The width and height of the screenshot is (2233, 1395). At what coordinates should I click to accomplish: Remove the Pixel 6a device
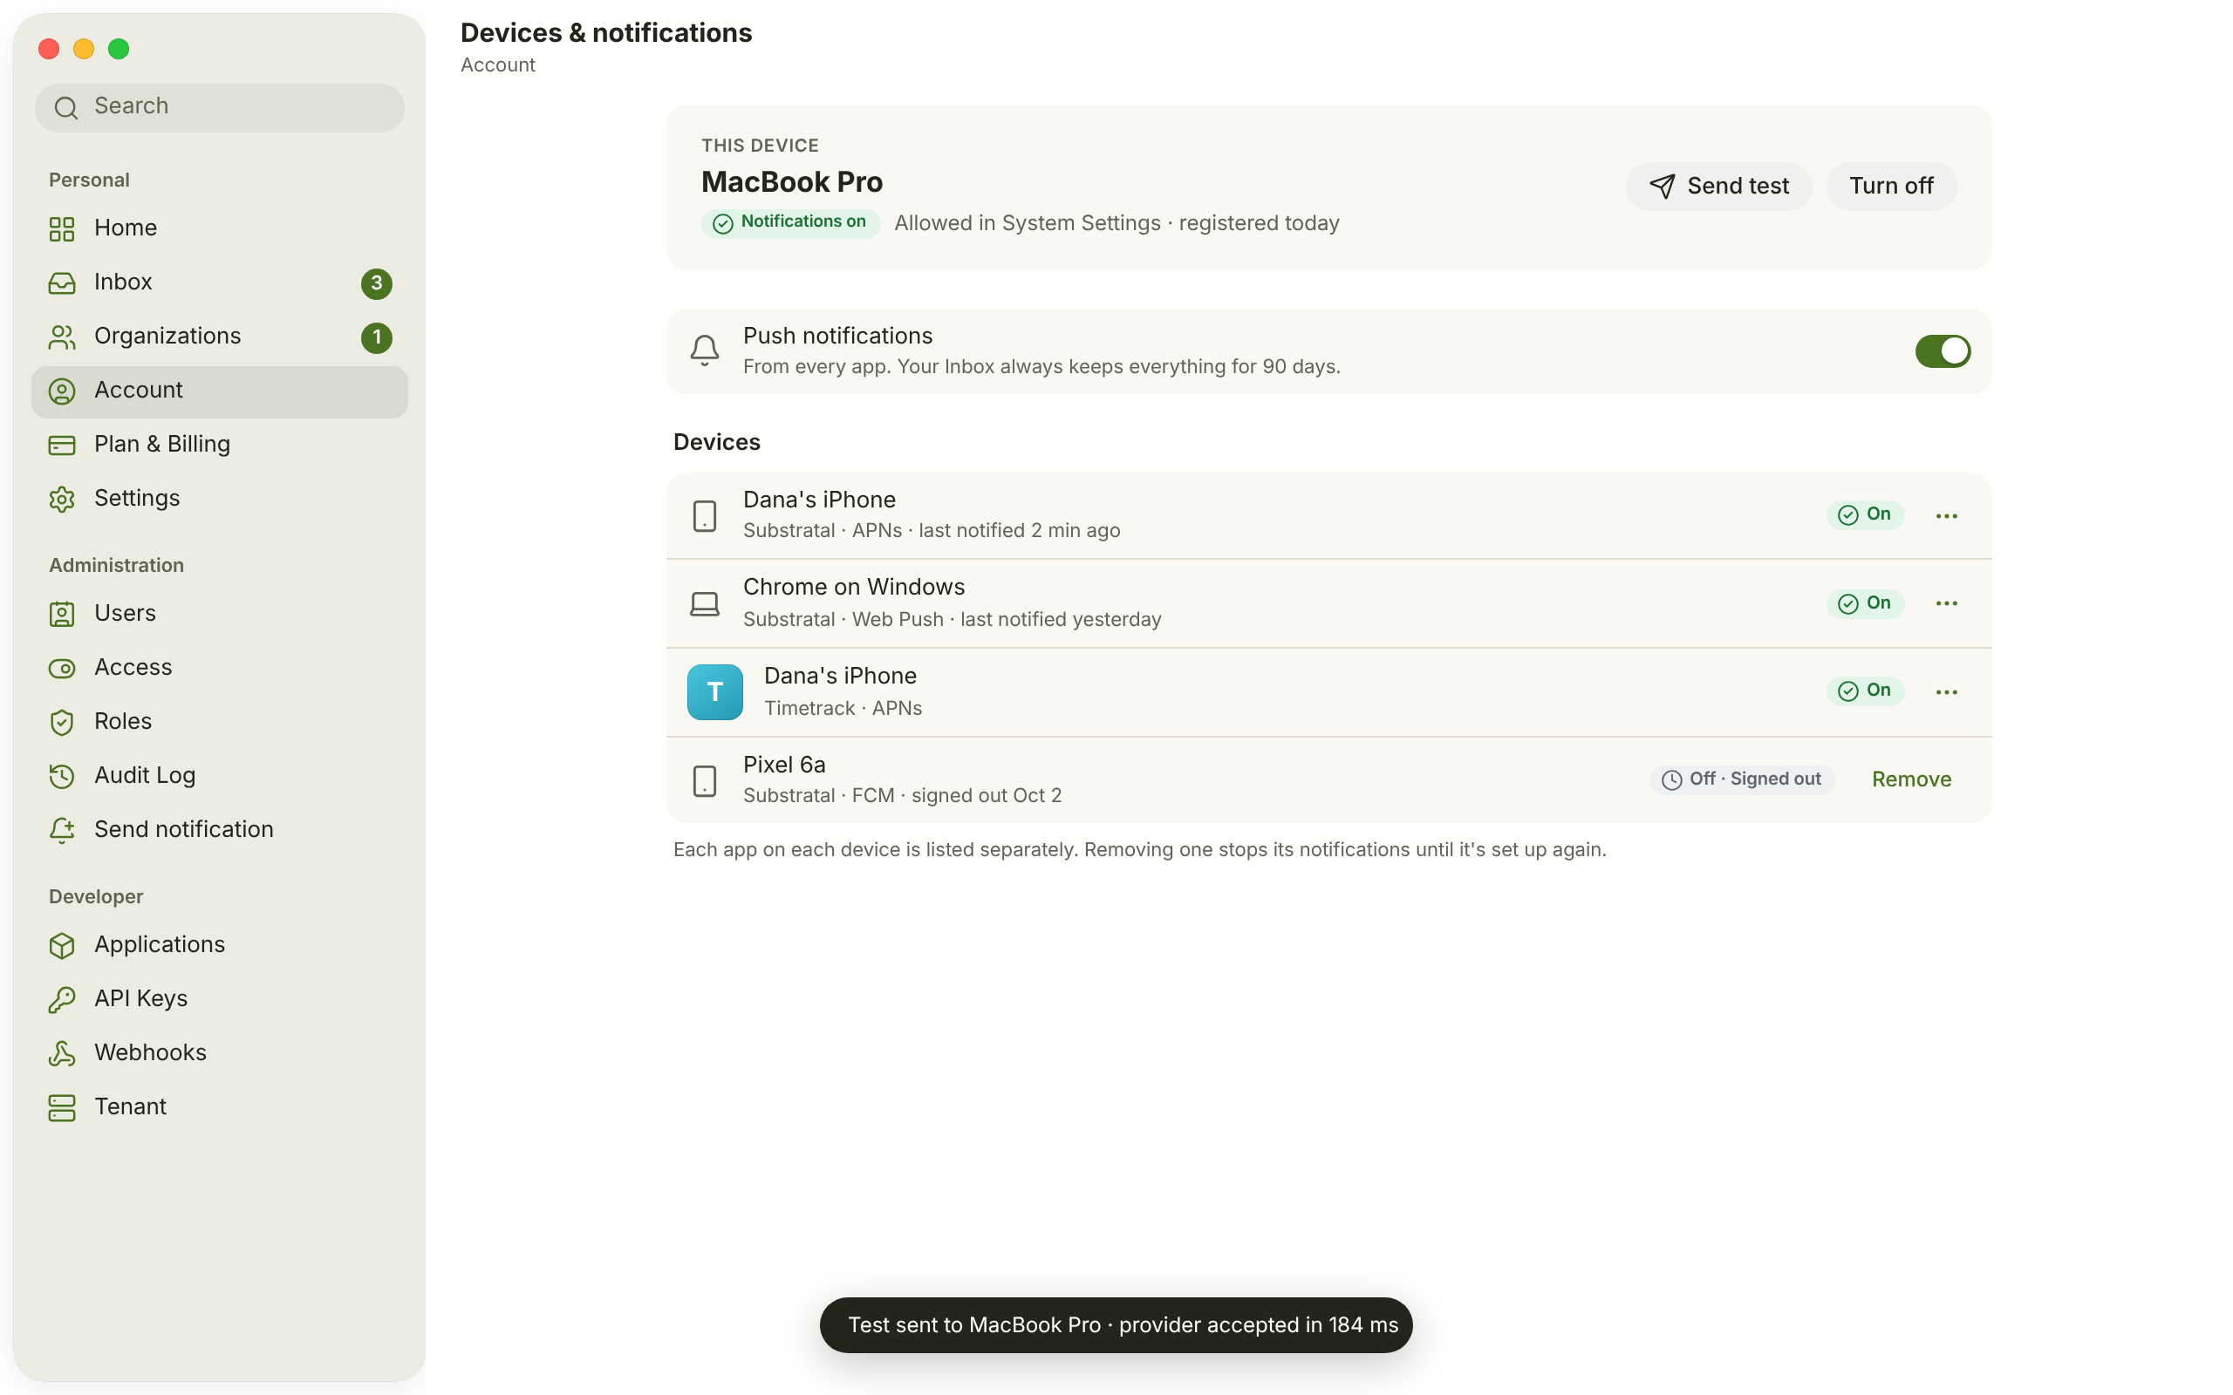pos(1911,779)
